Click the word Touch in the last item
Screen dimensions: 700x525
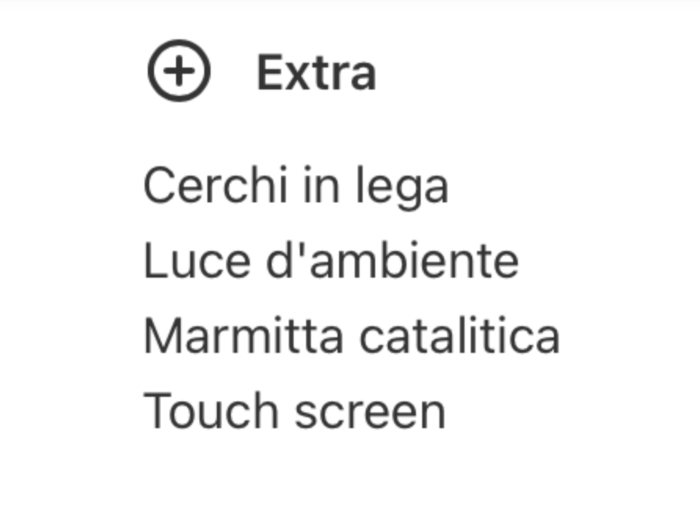click(211, 411)
